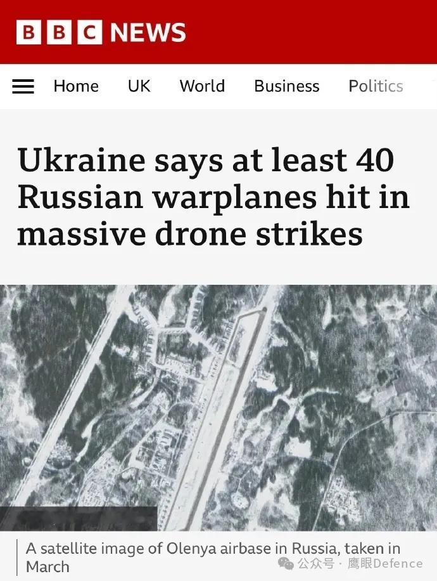Click the dark credit box on image
The width and height of the screenshot is (437, 581).
pyautogui.click(x=79, y=518)
